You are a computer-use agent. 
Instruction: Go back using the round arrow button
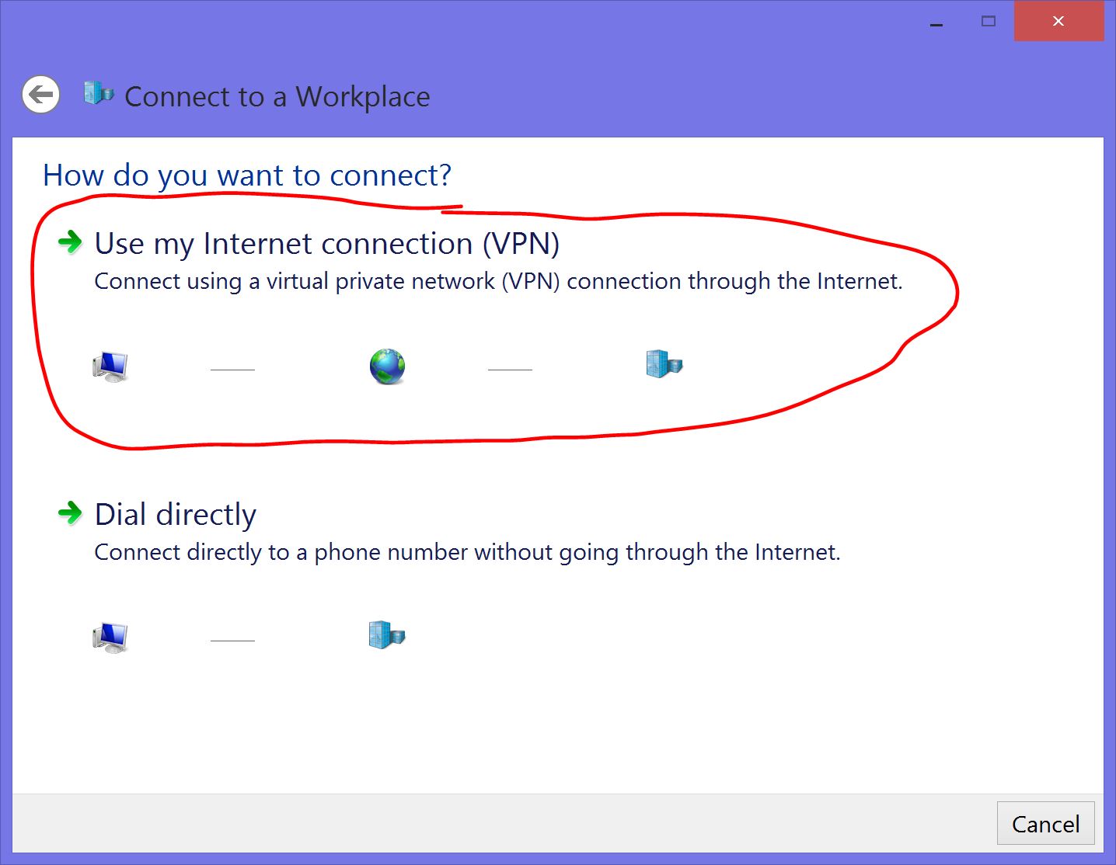pos(40,95)
